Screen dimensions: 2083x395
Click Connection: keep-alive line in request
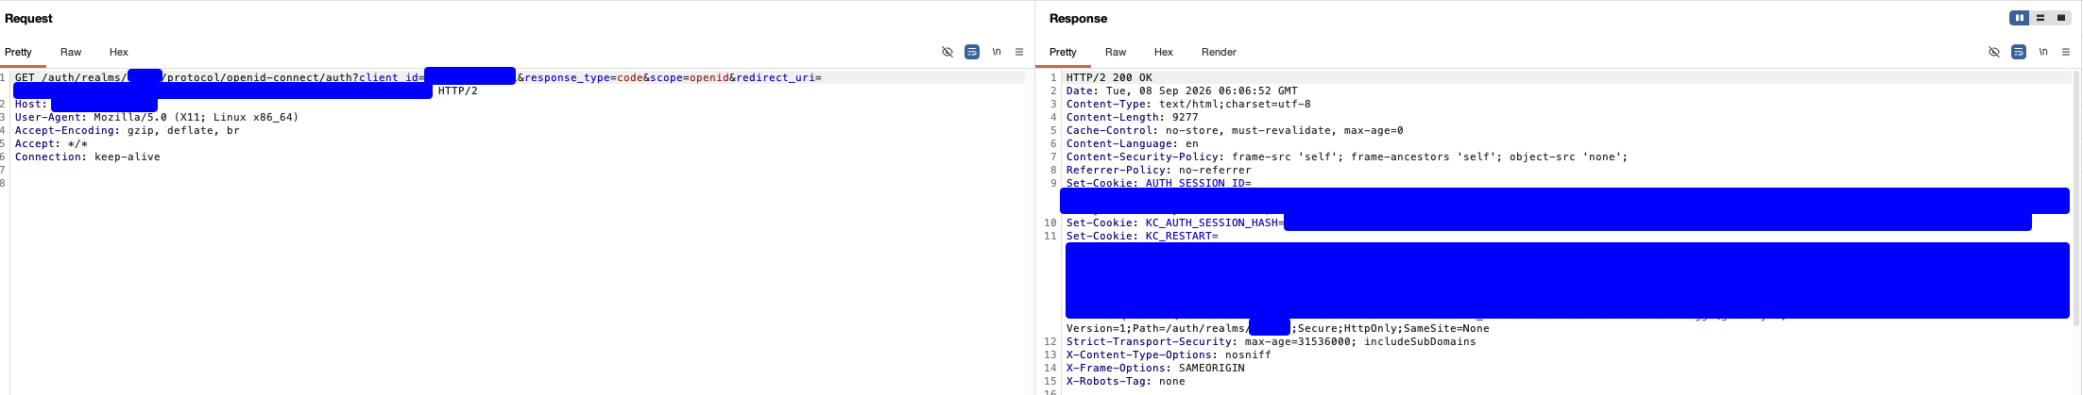88,156
